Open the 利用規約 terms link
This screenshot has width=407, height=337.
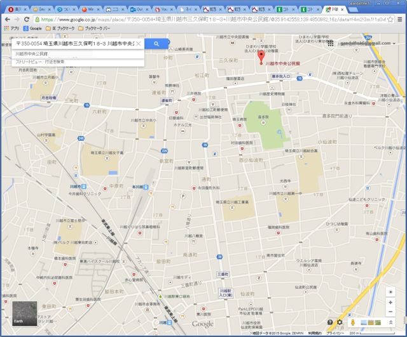tap(314, 333)
